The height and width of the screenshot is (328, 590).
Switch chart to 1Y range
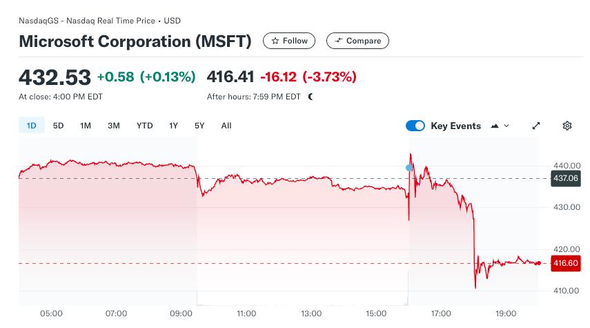click(x=173, y=126)
